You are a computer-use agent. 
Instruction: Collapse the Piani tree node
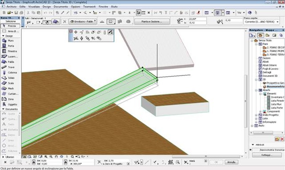coord(256,44)
